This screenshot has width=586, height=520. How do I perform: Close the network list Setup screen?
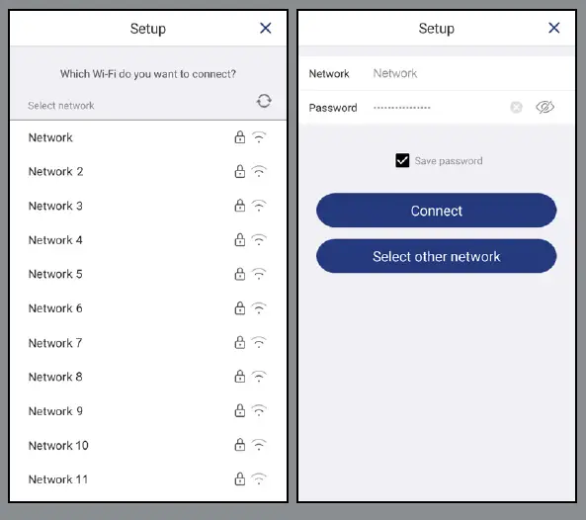click(266, 28)
